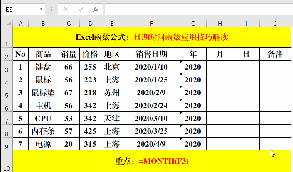
Task: Click the '内存条' product cell
Action: [x=43, y=131]
